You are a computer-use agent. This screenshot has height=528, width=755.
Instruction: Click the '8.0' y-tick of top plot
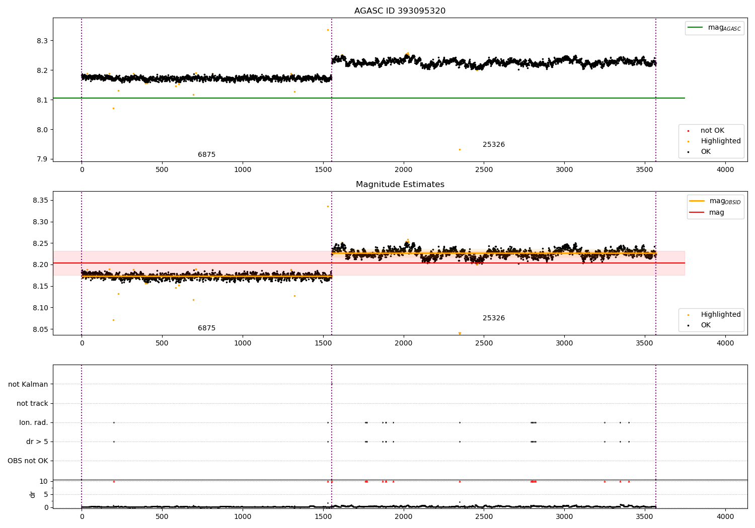[42, 130]
